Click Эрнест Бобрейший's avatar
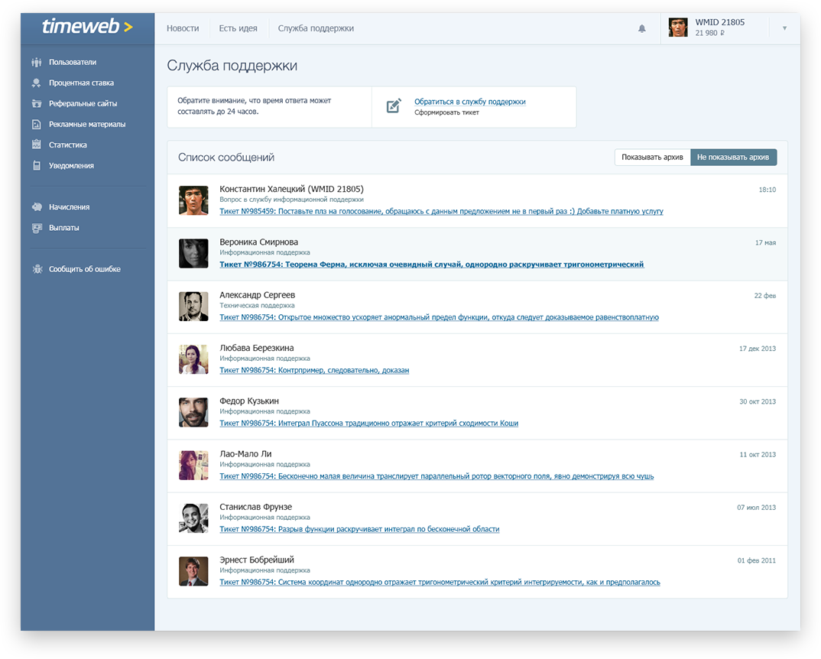Image resolution: width=821 pixels, height=659 pixels. point(193,571)
